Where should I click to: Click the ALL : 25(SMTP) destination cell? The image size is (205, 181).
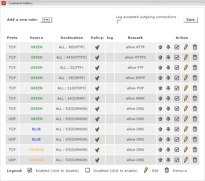[72, 78]
